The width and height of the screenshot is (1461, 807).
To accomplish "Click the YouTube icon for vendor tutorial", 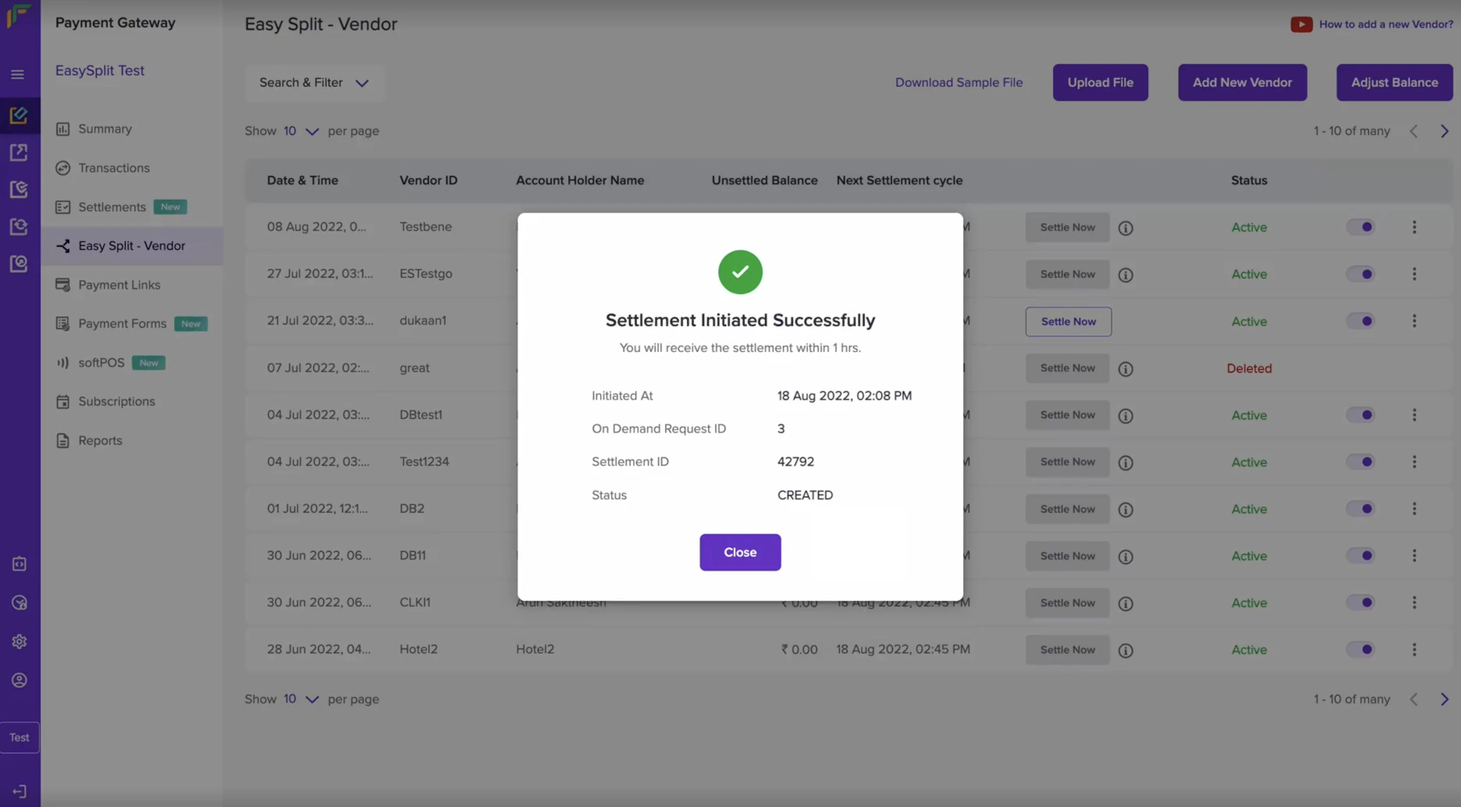I will pos(1301,24).
